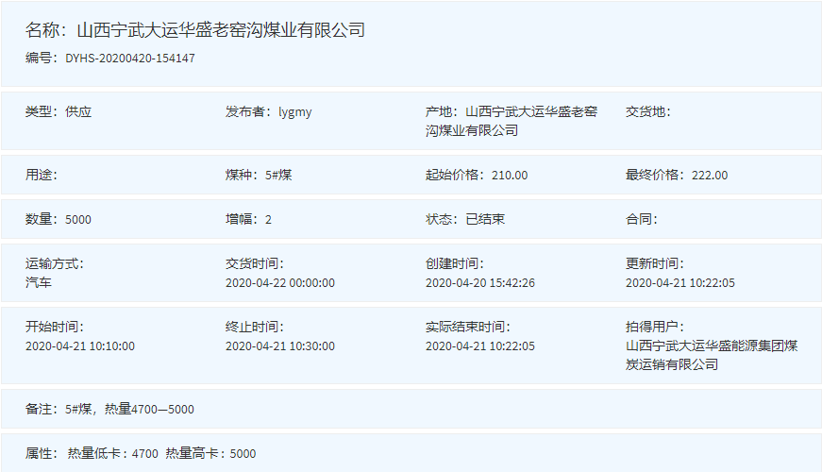The width and height of the screenshot is (822, 472).
Task: Click the type value 供应
Action: pos(78,111)
